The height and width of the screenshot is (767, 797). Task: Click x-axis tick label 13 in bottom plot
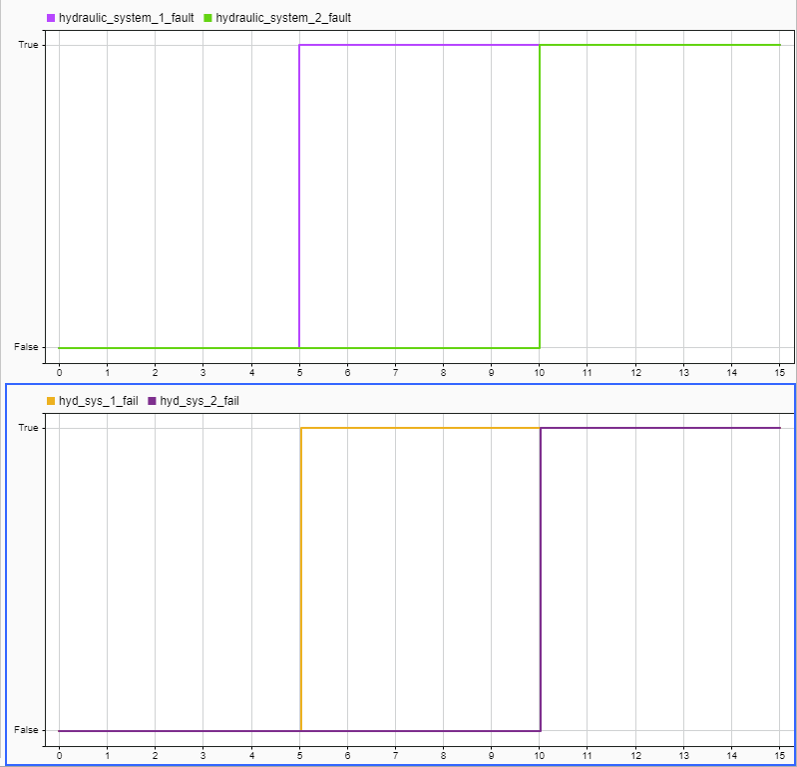click(x=683, y=755)
